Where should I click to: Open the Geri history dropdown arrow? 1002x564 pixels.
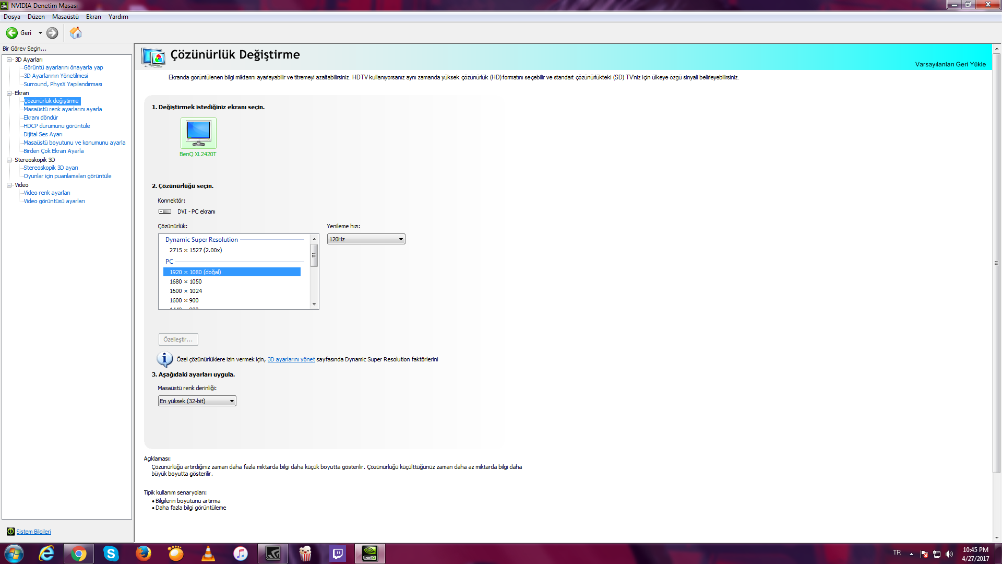point(40,33)
